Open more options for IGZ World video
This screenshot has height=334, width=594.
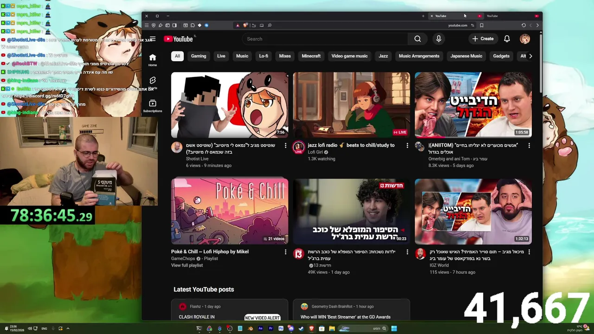[x=529, y=252]
